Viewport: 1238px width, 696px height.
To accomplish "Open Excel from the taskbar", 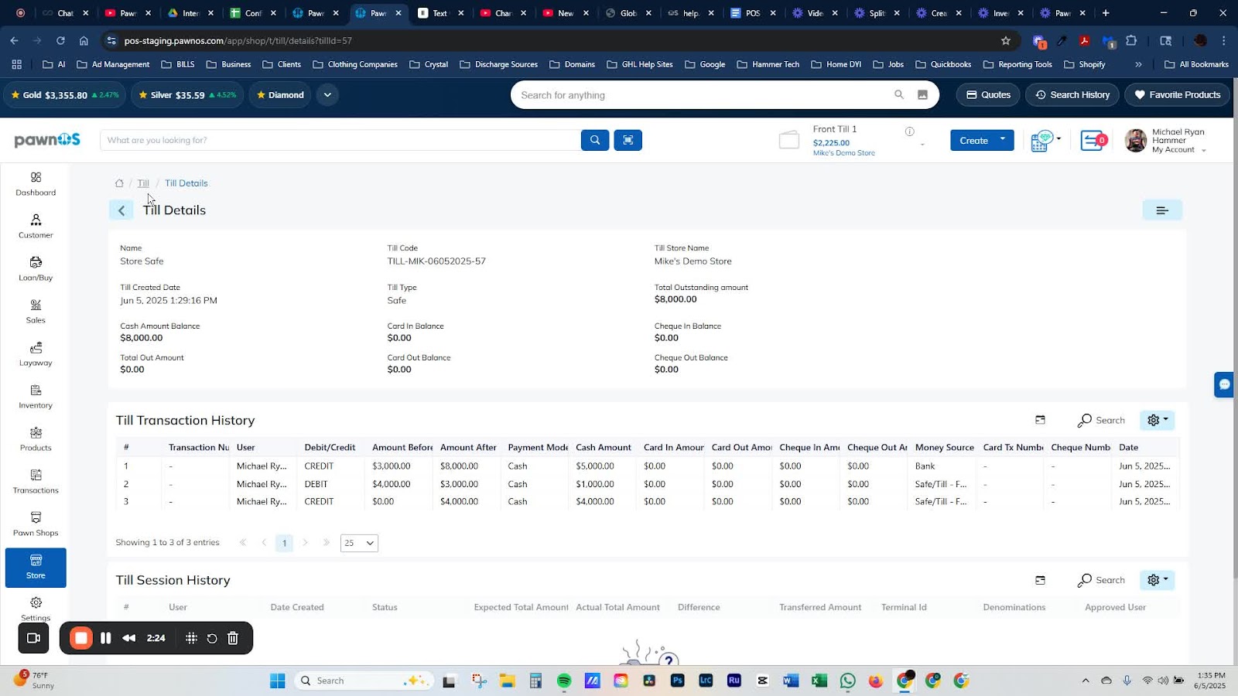I will coord(819,681).
